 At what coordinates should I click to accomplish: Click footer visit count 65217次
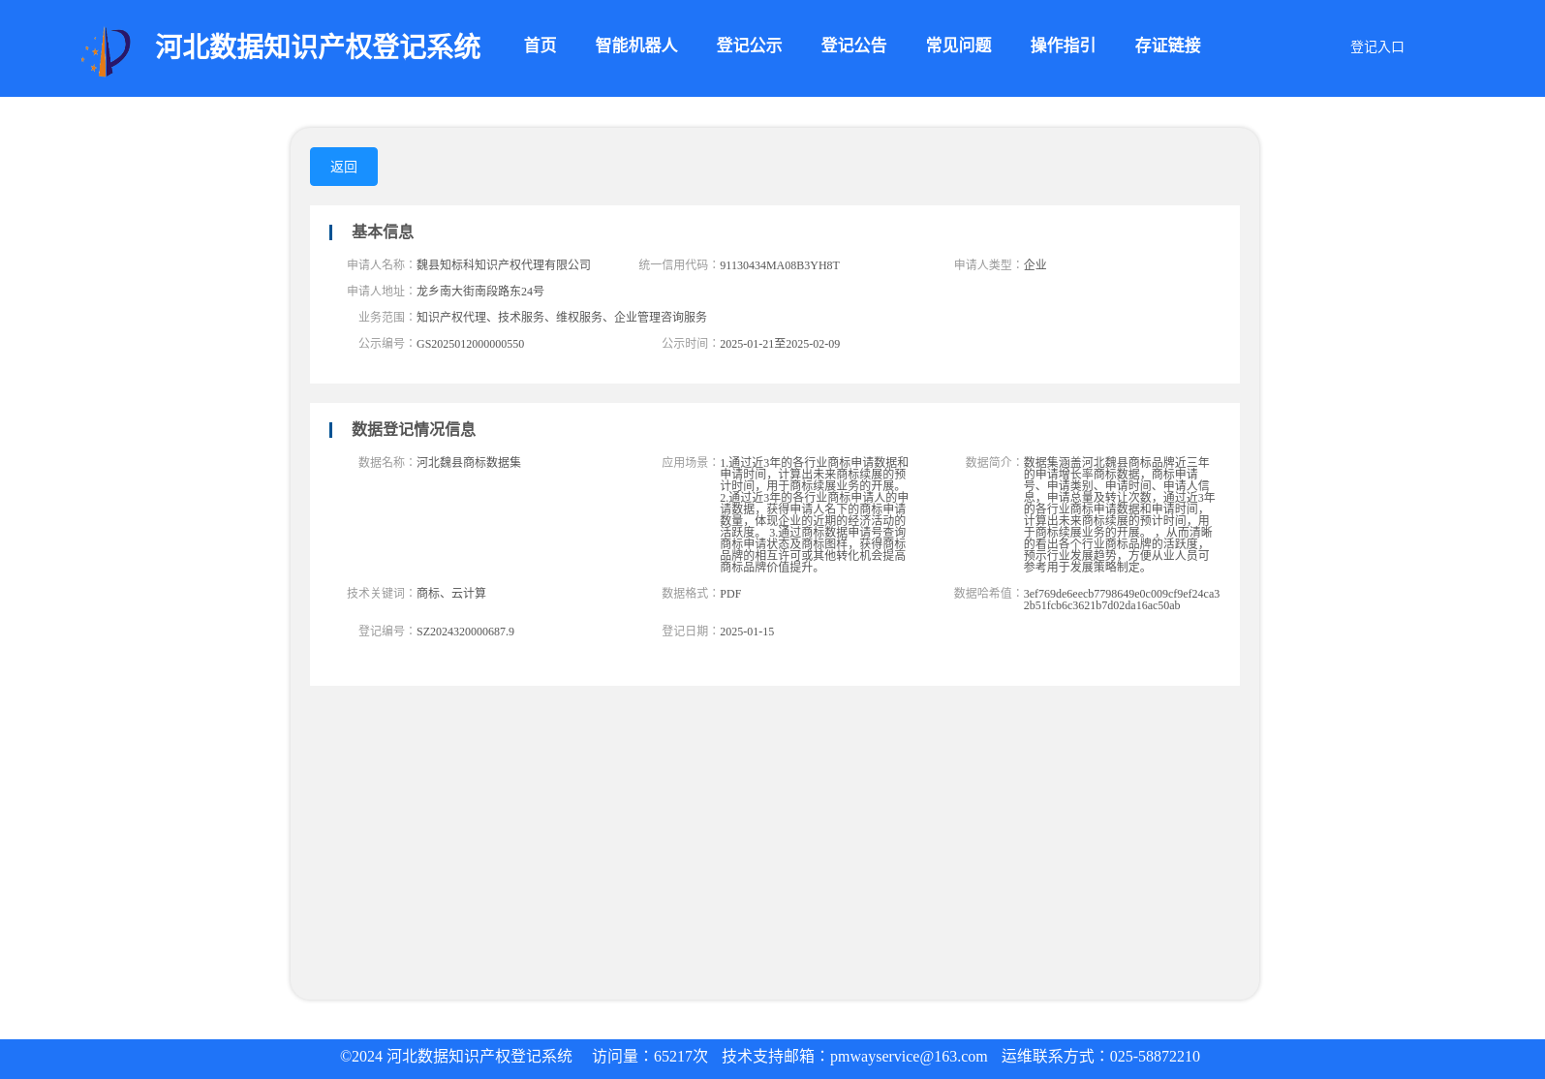(x=681, y=1057)
